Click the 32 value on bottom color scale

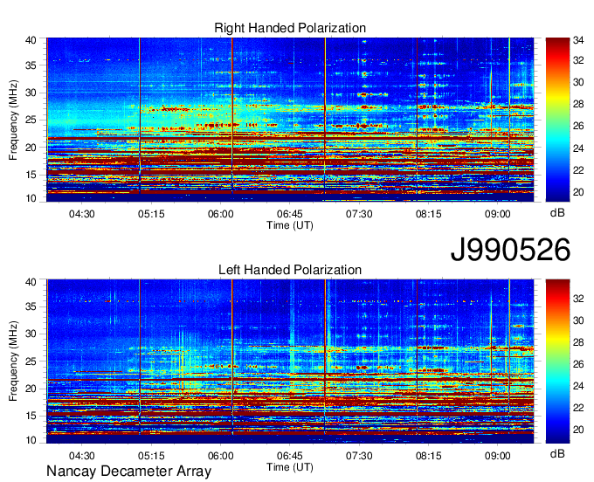578,299
